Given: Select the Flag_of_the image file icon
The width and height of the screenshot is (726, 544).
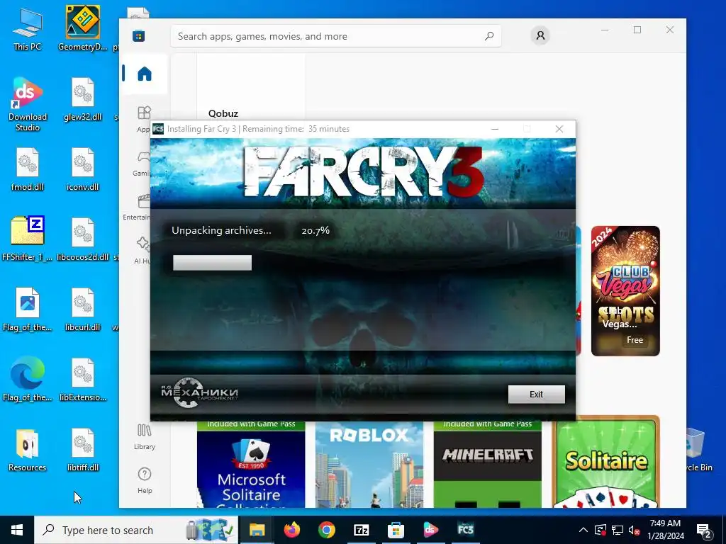Looking at the screenshot, I should coord(27,310).
